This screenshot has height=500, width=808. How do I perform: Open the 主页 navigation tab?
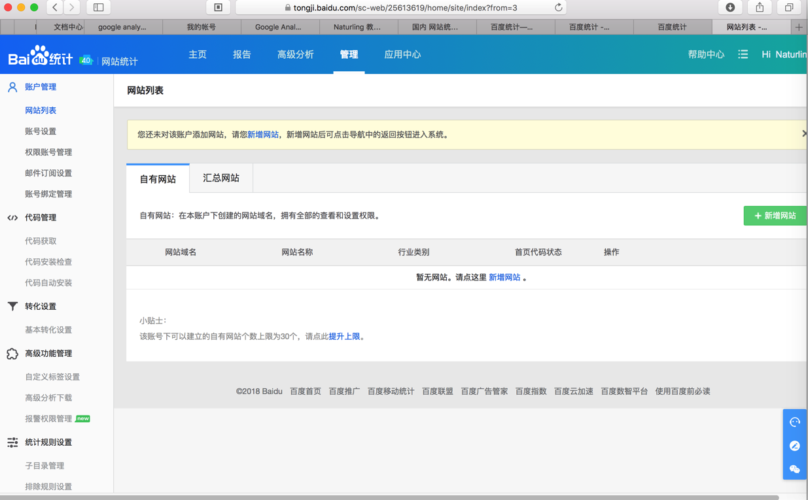pyautogui.click(x=198, y=55)
